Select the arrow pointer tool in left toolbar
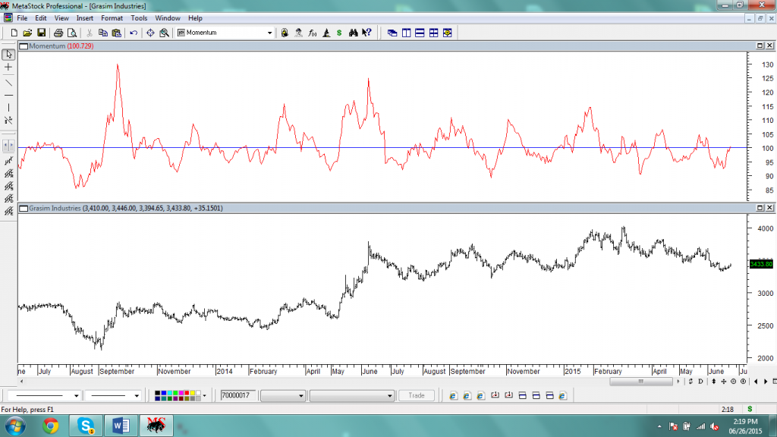 click(8, 55)
